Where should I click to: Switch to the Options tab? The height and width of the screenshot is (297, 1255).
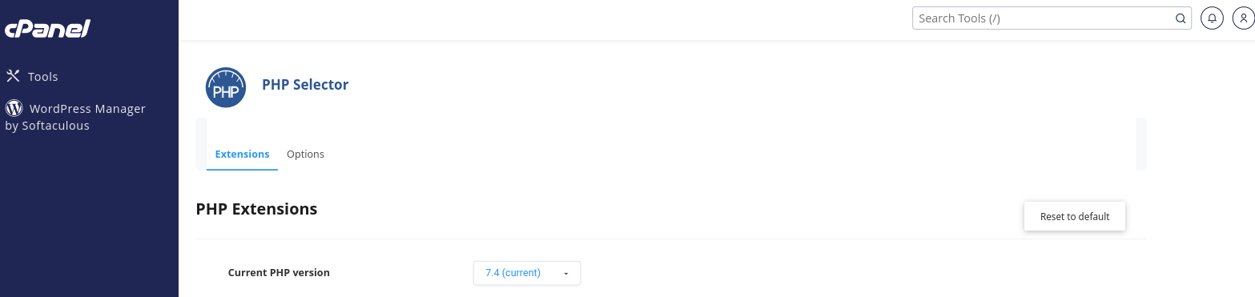[x=305, y=154]
